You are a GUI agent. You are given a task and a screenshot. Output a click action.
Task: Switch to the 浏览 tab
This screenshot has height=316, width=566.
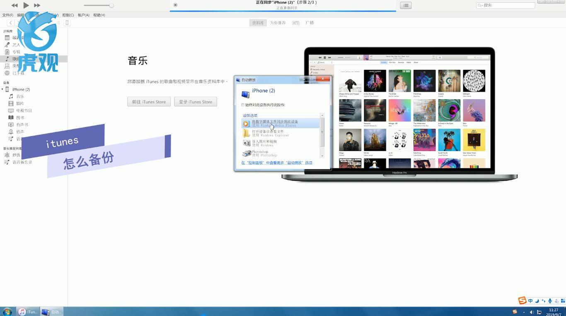(295, 23)
